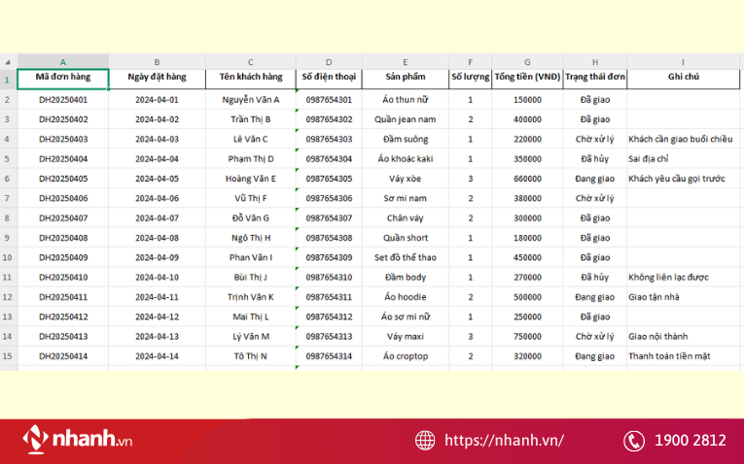Click the 'Số điện thoại' header cell
744x464 pixels.
[x=329, y=79]
